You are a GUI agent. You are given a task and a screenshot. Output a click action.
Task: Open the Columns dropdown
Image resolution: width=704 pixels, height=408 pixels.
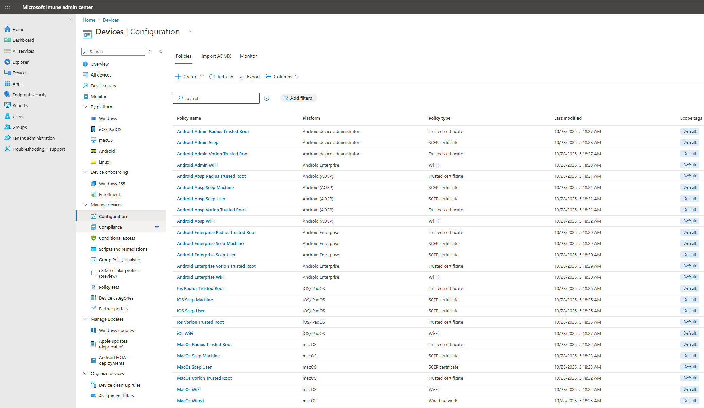pyautogui.click(x=283, y=76)
